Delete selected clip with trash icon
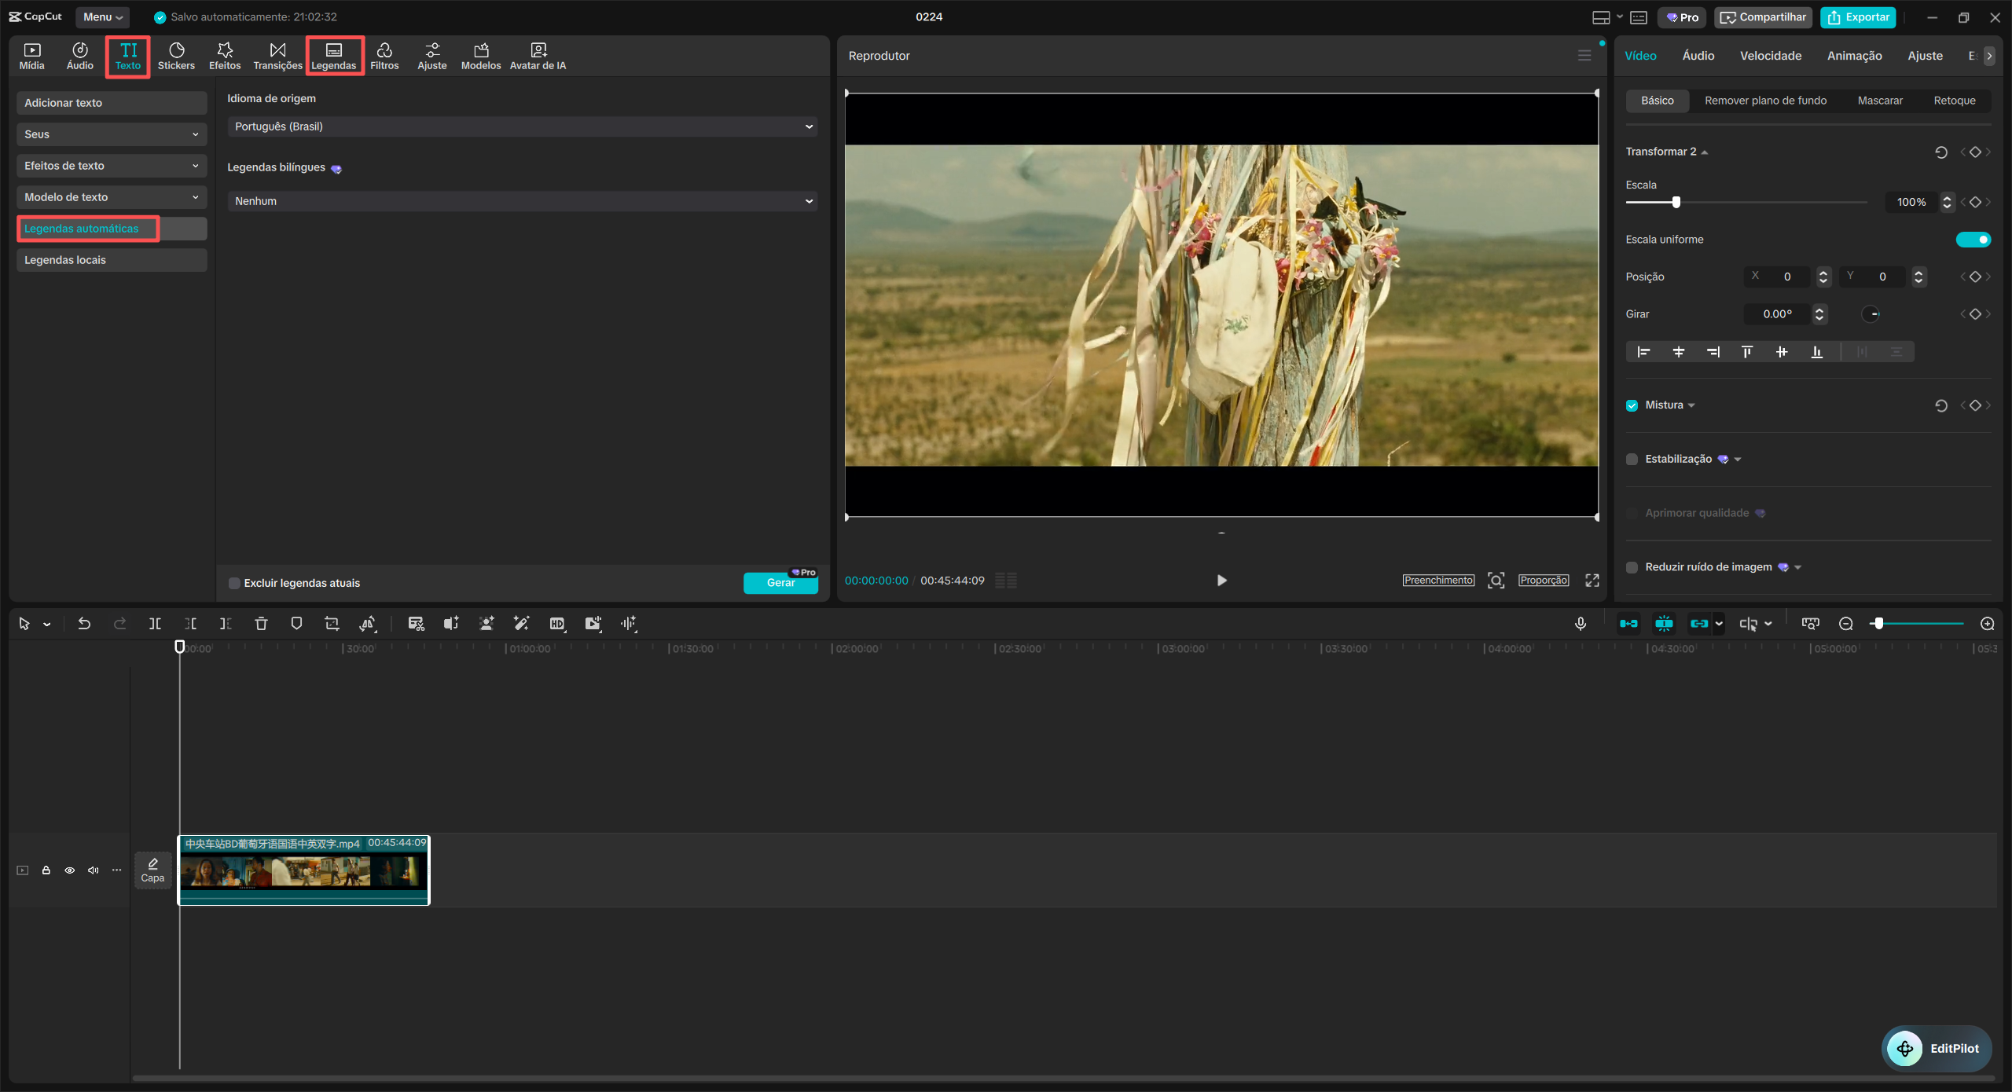2012x1092 pixels. point(260,623)
